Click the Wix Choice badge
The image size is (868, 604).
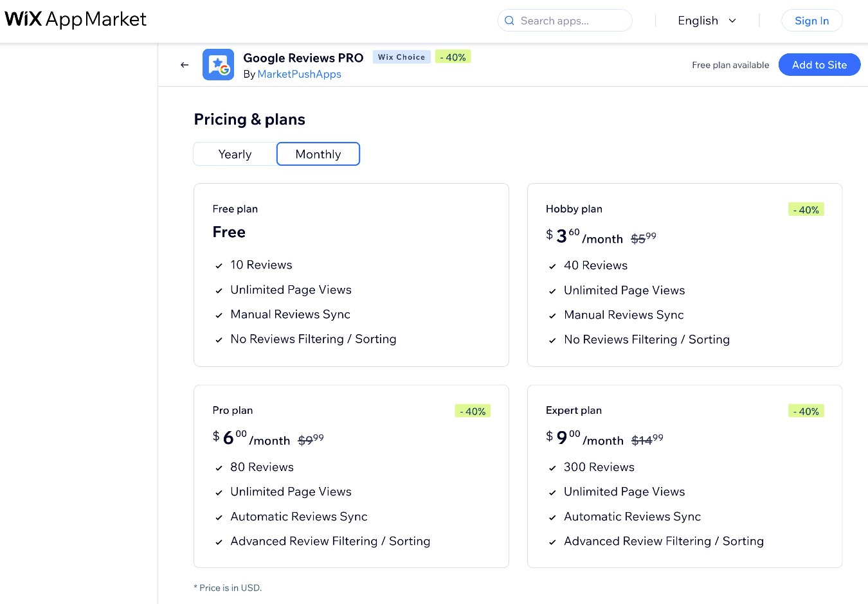[401, 57]
